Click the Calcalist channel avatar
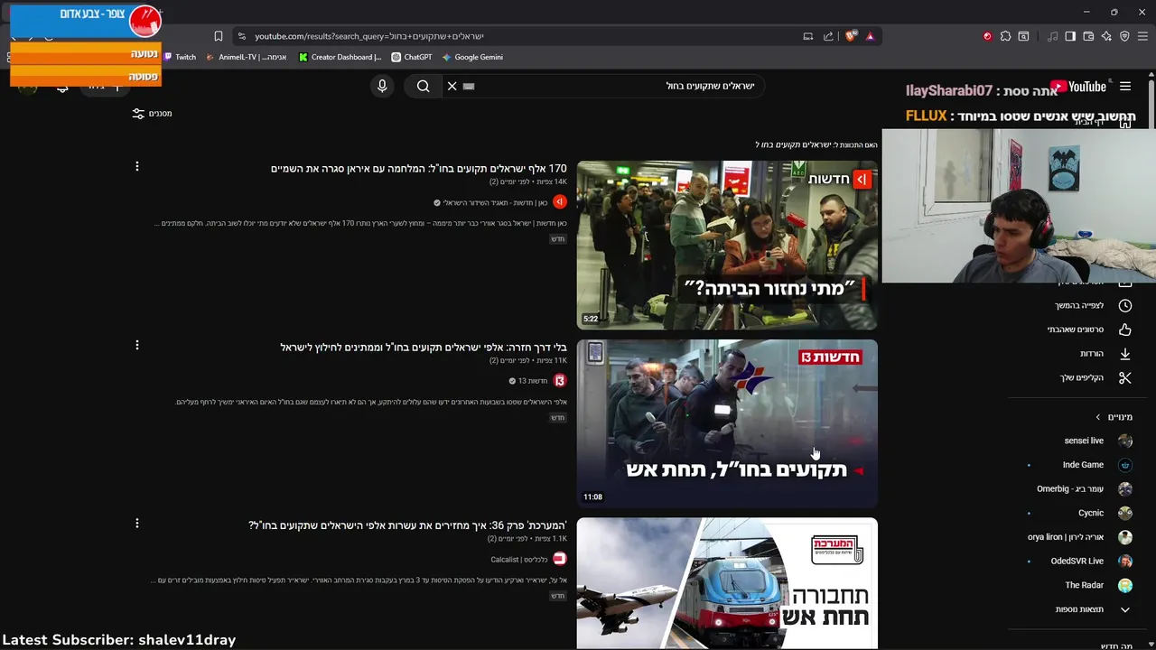 [560, 559]
